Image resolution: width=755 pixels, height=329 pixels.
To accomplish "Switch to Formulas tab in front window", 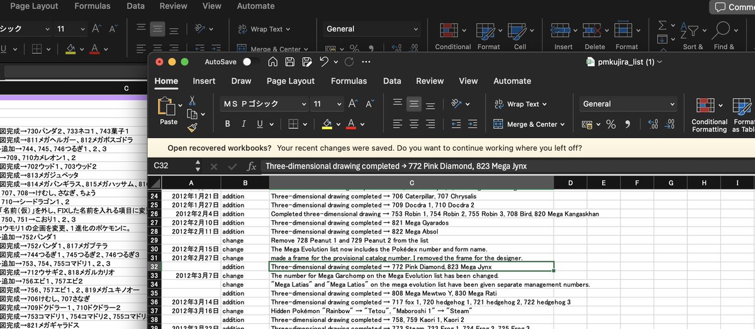I will point(349,81).
